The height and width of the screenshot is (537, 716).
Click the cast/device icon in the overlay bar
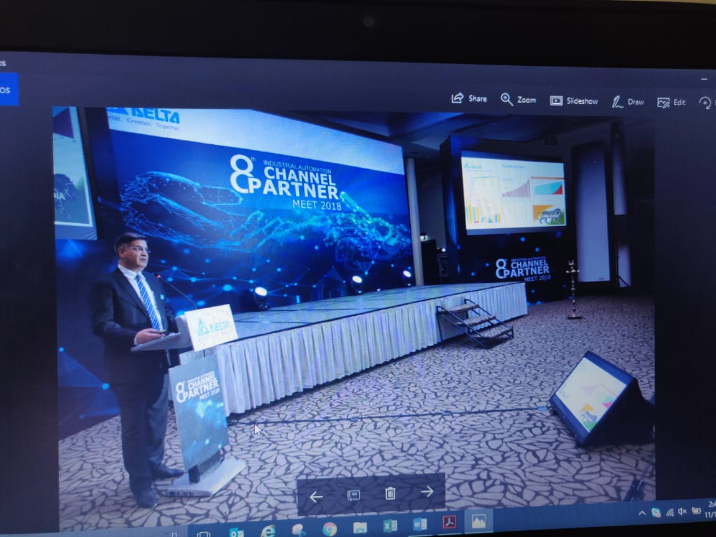353,495
